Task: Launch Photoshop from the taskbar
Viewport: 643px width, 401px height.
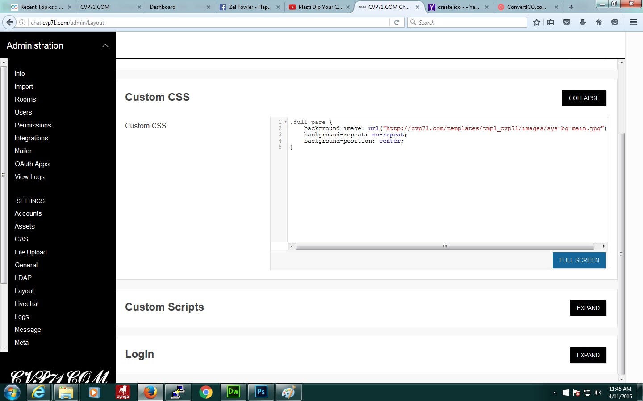Action: coord(261,392)
